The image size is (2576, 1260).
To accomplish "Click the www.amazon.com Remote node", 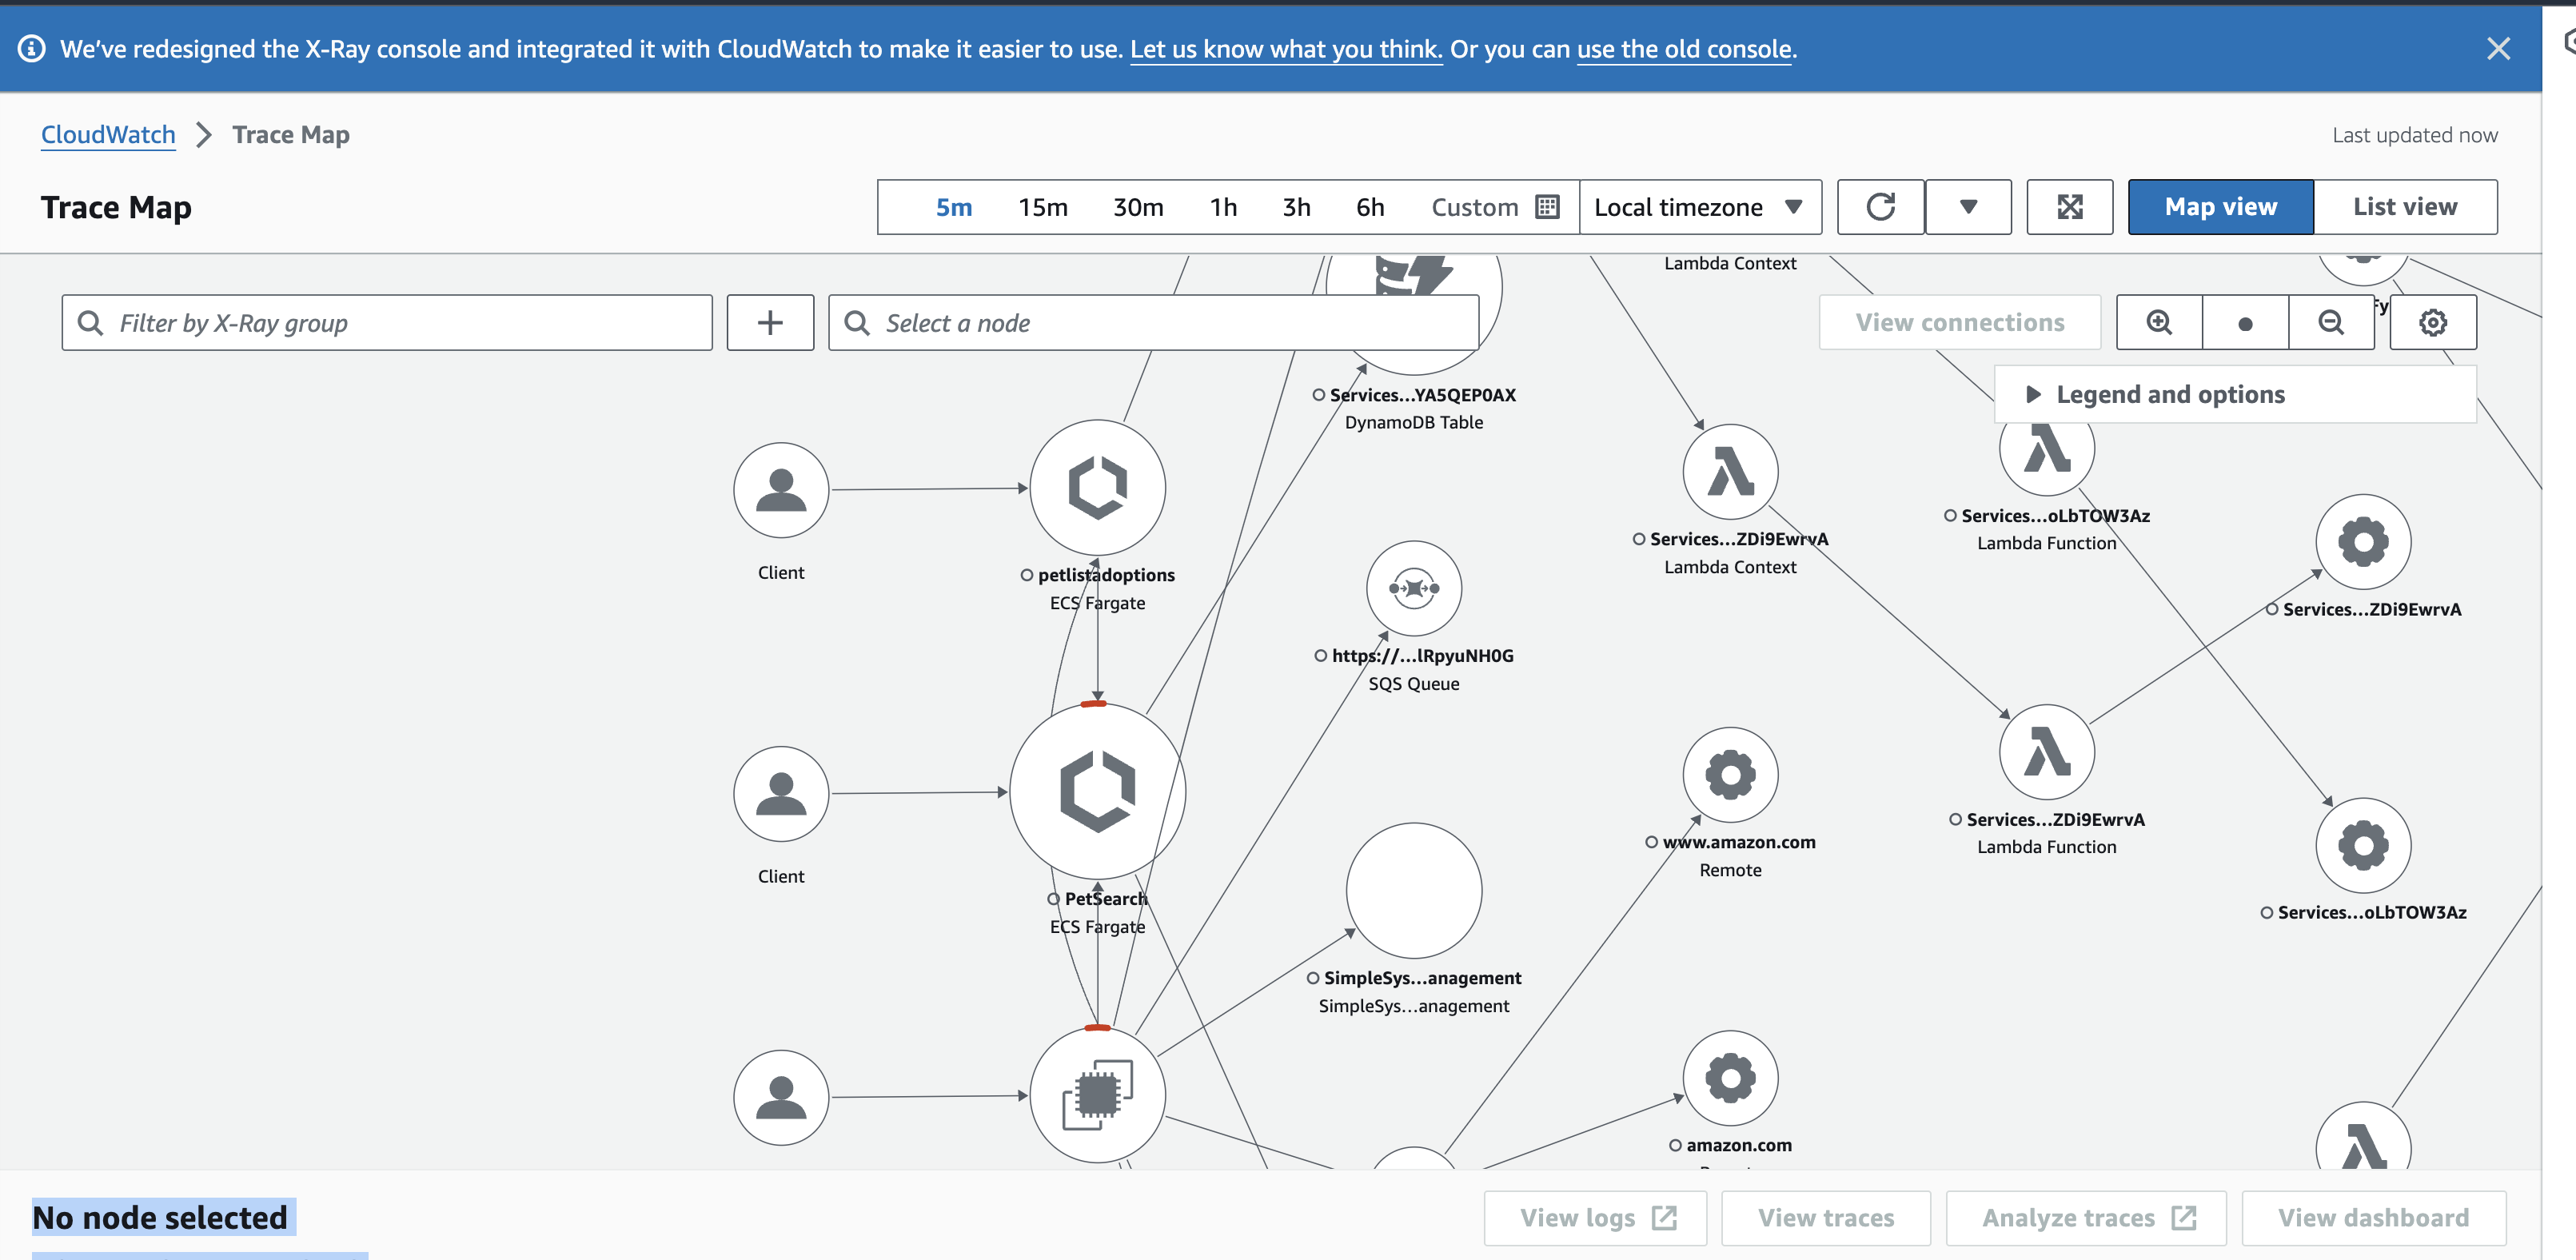I will (1730, 775).
